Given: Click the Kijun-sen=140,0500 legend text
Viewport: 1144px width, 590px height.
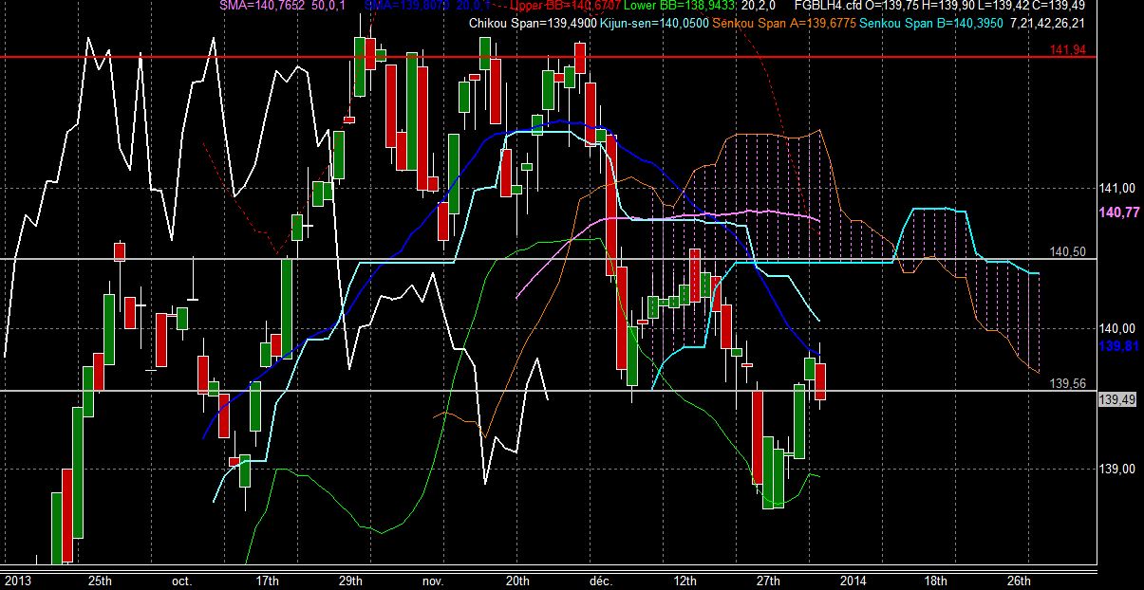Looking at the screenshot, I should point(655,22).
